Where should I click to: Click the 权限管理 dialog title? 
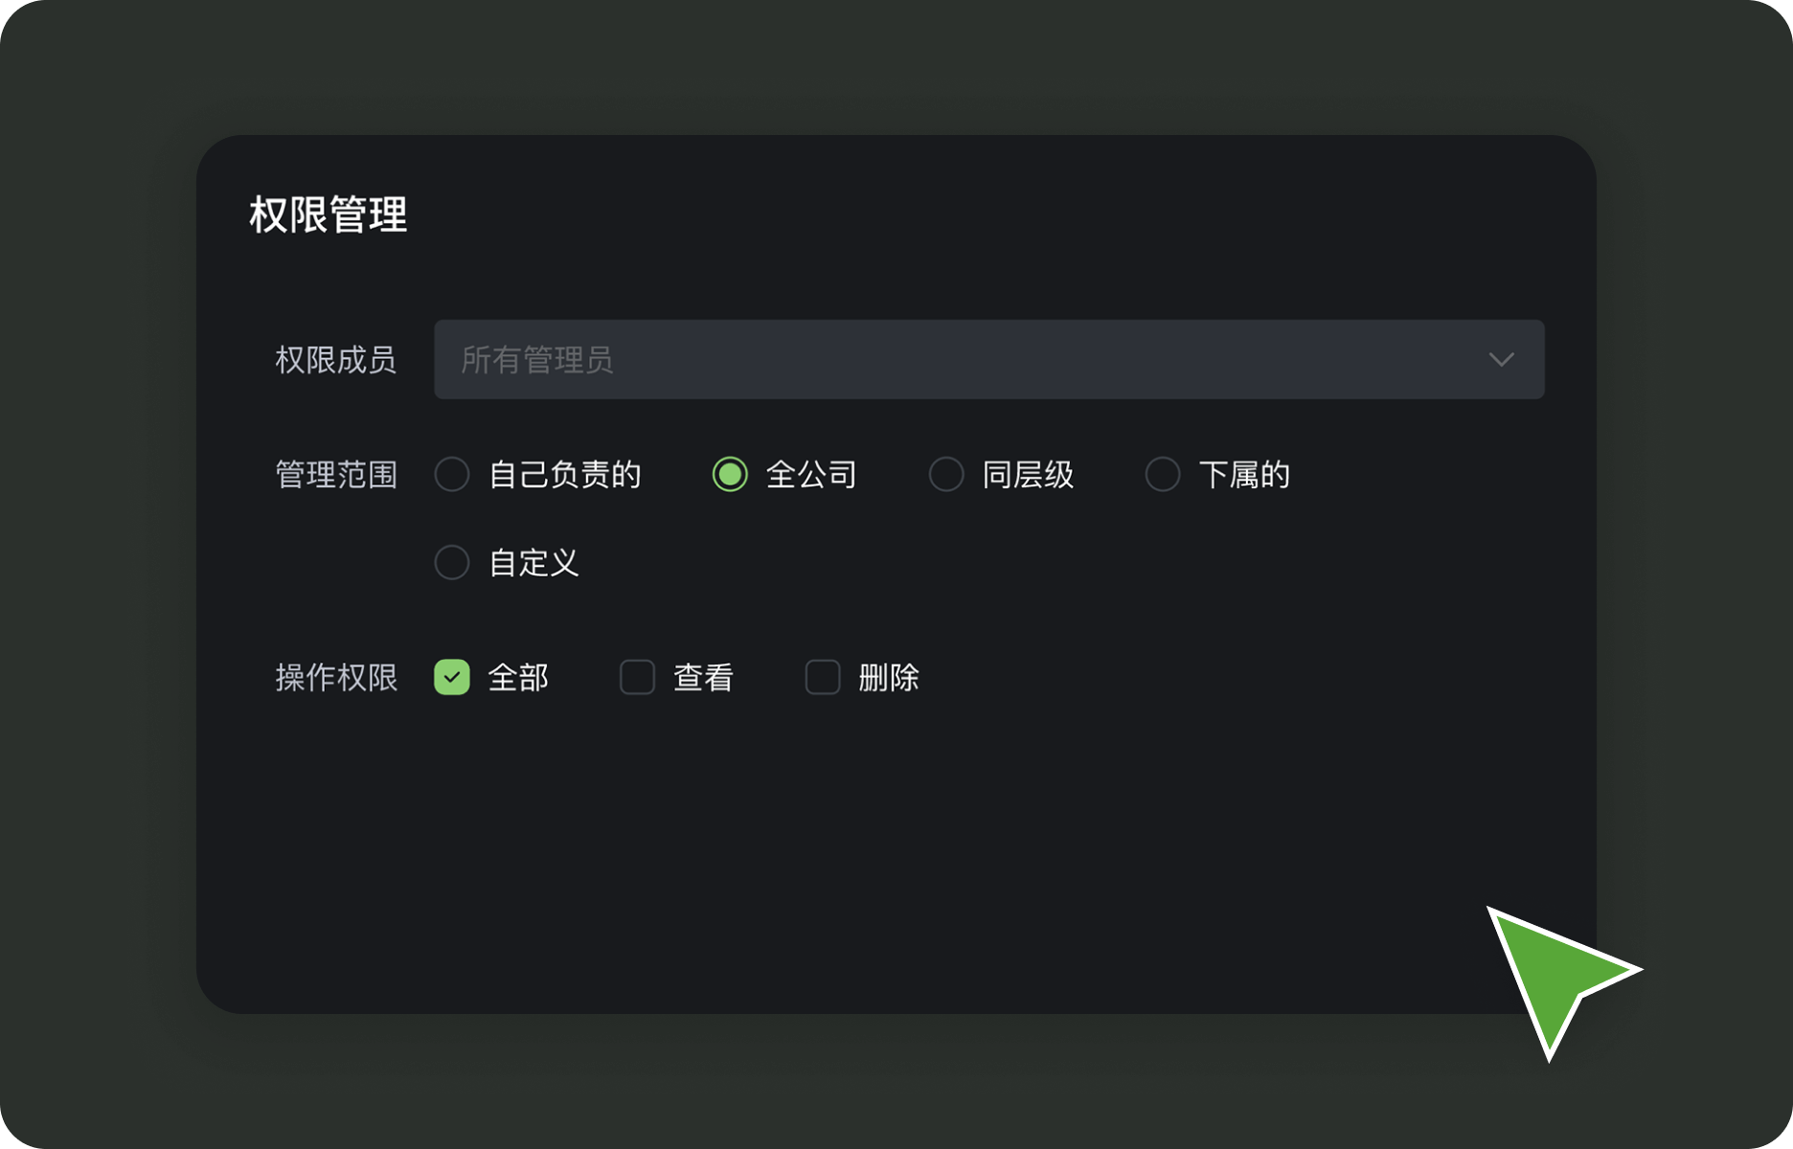pos(329,214)
